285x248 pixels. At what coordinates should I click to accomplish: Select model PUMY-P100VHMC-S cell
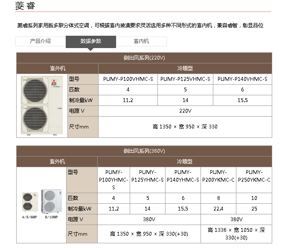click(x=128, y=79)
